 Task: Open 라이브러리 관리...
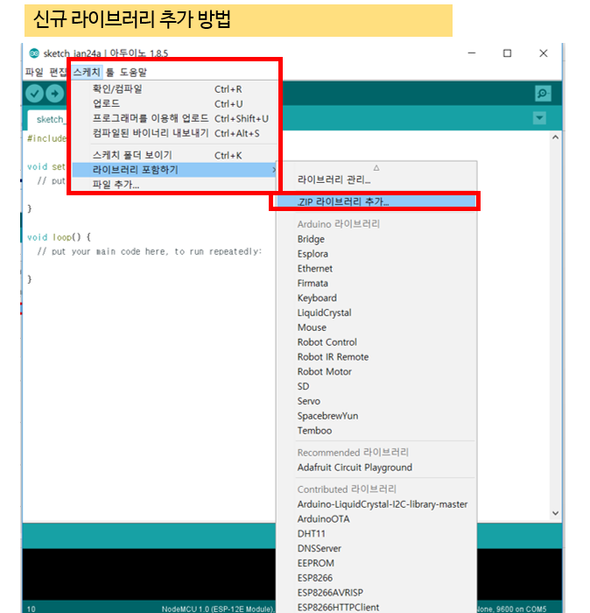click(x=376, y=180)
